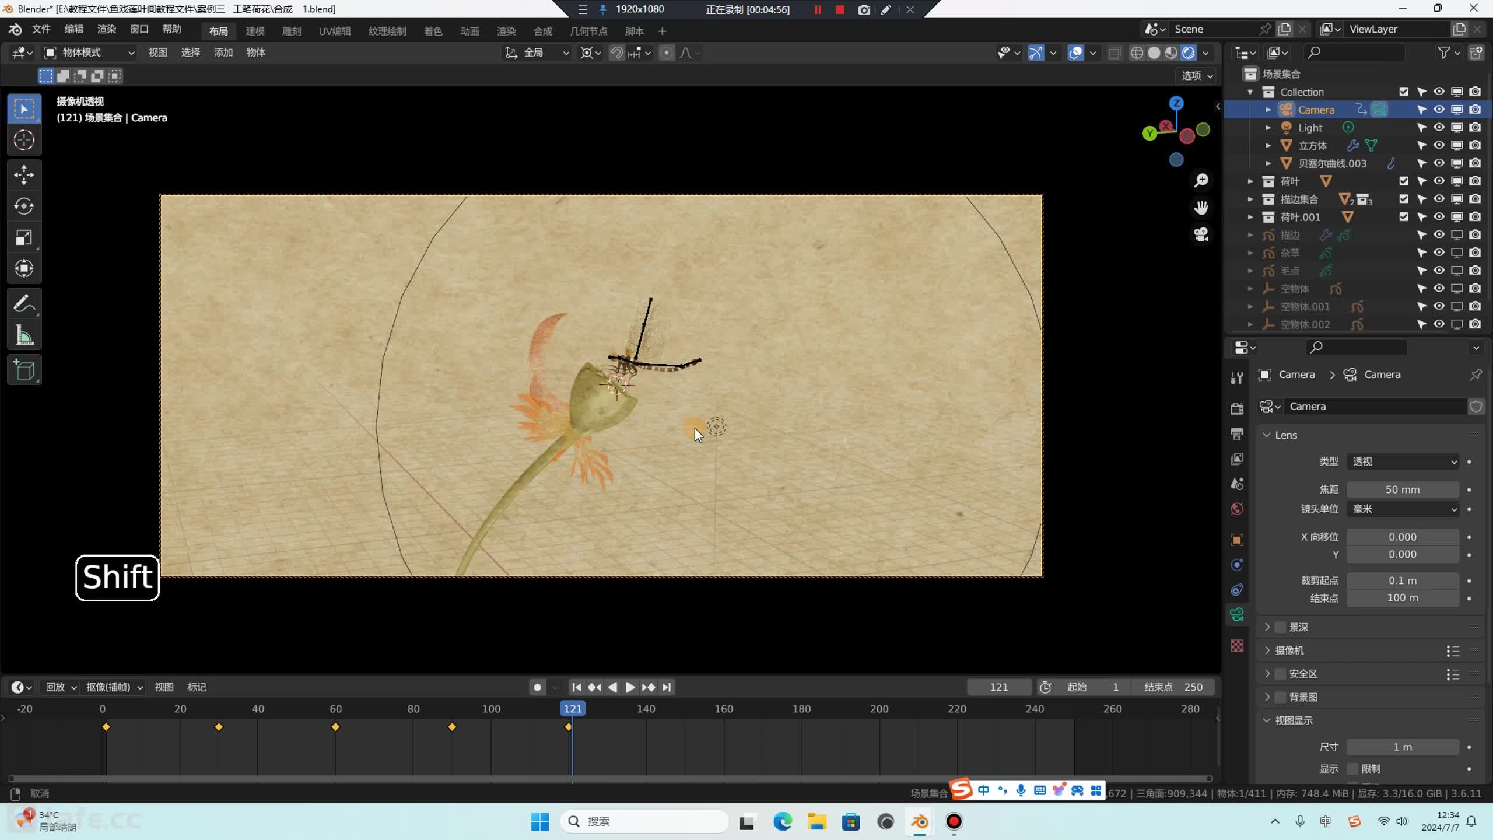Enable the 景深 depth of field checkbox
Screen dimensions: 1493x840
[x=1280, y=627]
